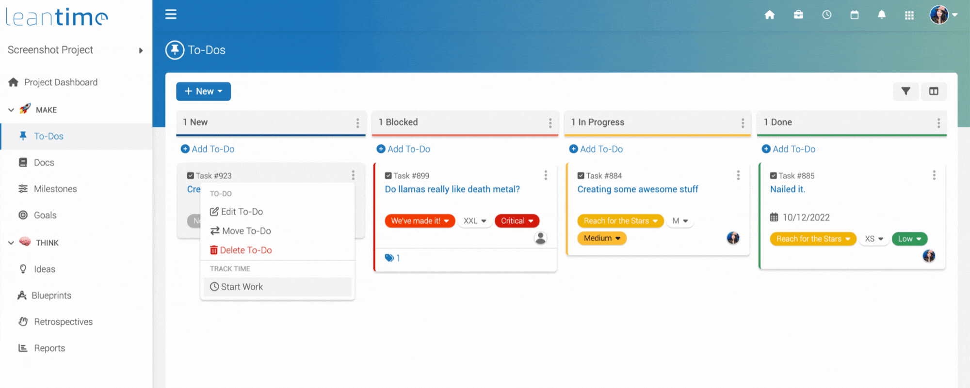Choose Edit To-Do from context menu
Viewport: 970px width, 388px height.
pyautogui.click(x=277, y=212)
